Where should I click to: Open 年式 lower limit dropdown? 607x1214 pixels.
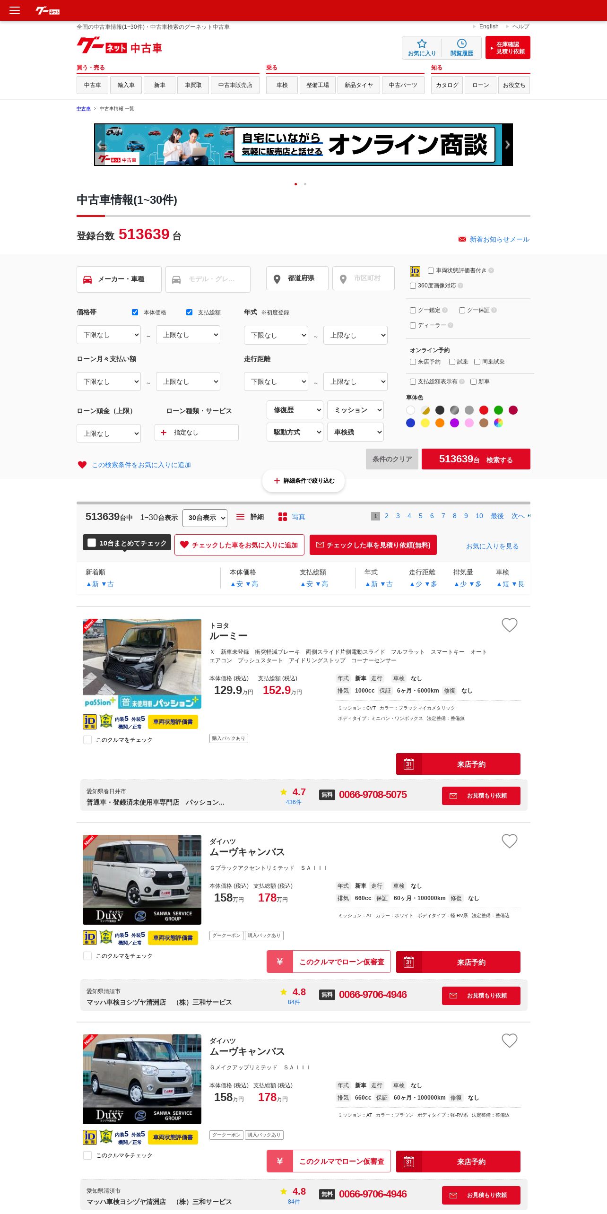click(x=276, y=335)
